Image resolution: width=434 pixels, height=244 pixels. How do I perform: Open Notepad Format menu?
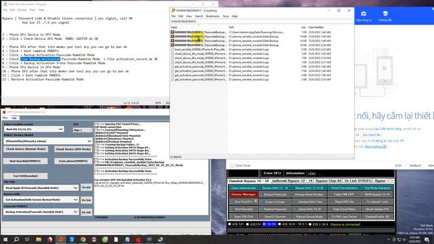(22, 10)
